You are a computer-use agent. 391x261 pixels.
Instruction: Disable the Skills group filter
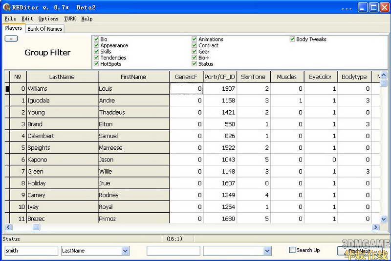(96, 52)
